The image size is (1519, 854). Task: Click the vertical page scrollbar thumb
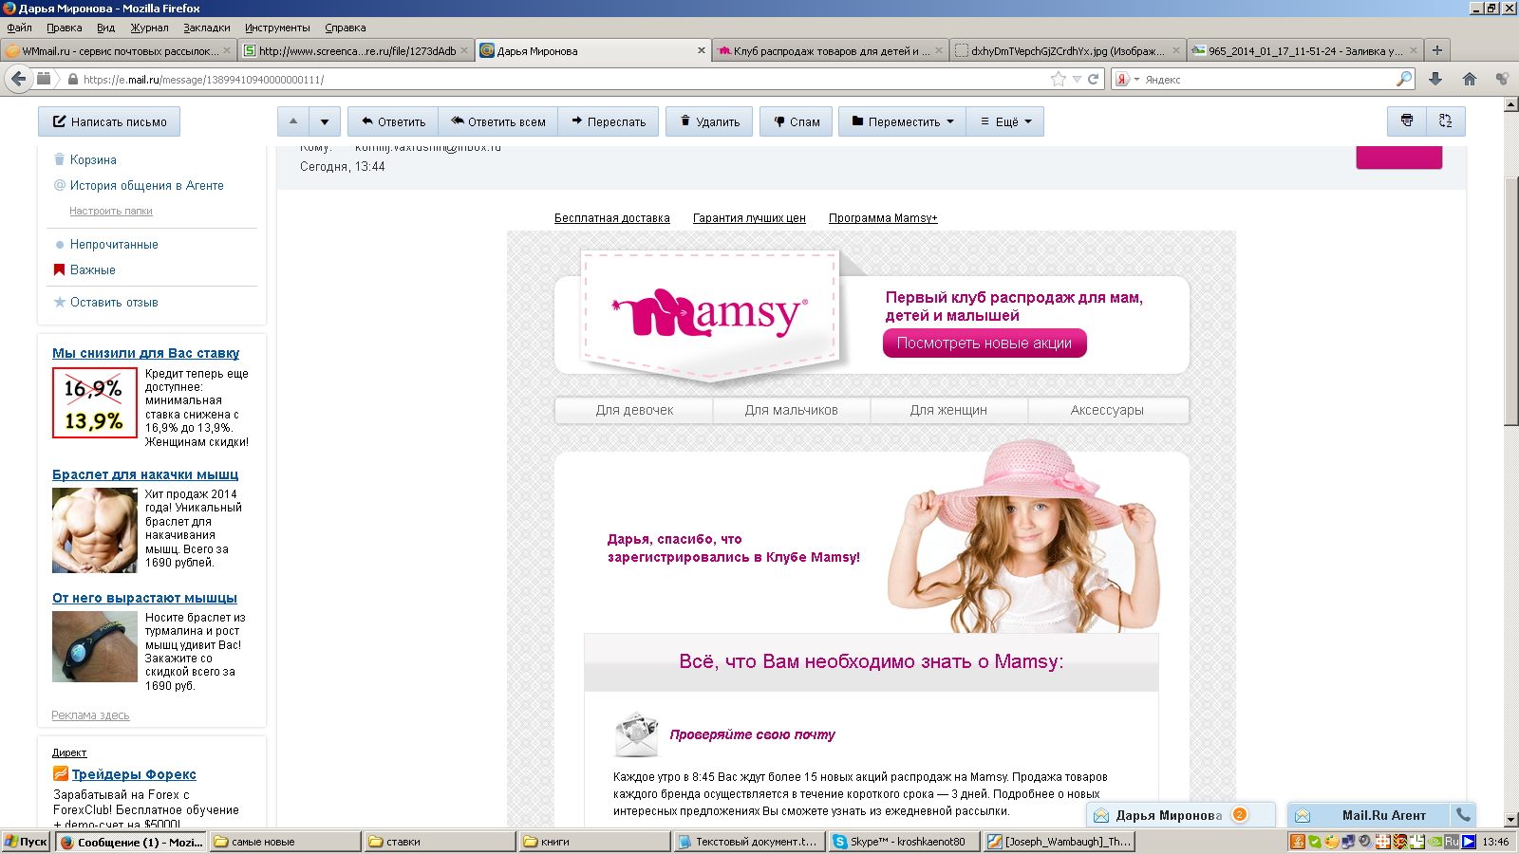point(1510,300)
